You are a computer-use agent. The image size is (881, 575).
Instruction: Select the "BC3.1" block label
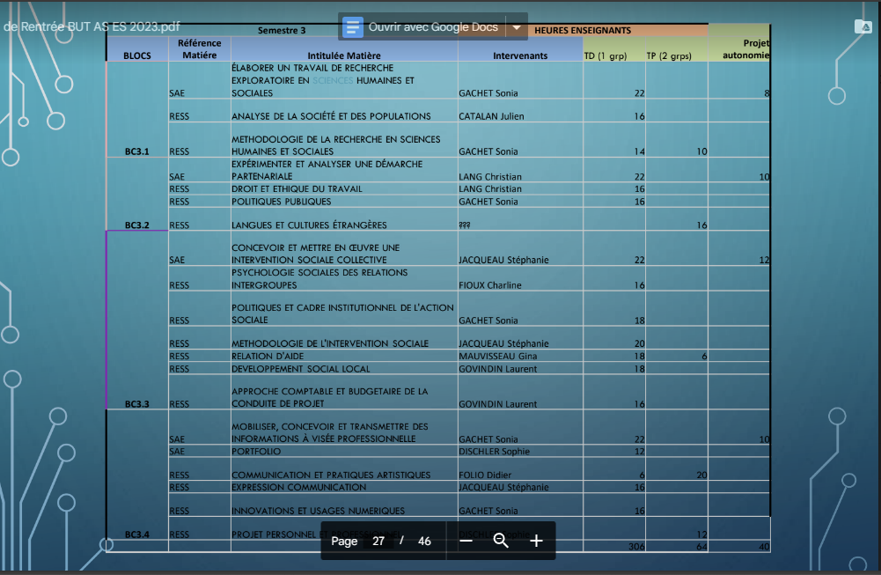point(137,151)
